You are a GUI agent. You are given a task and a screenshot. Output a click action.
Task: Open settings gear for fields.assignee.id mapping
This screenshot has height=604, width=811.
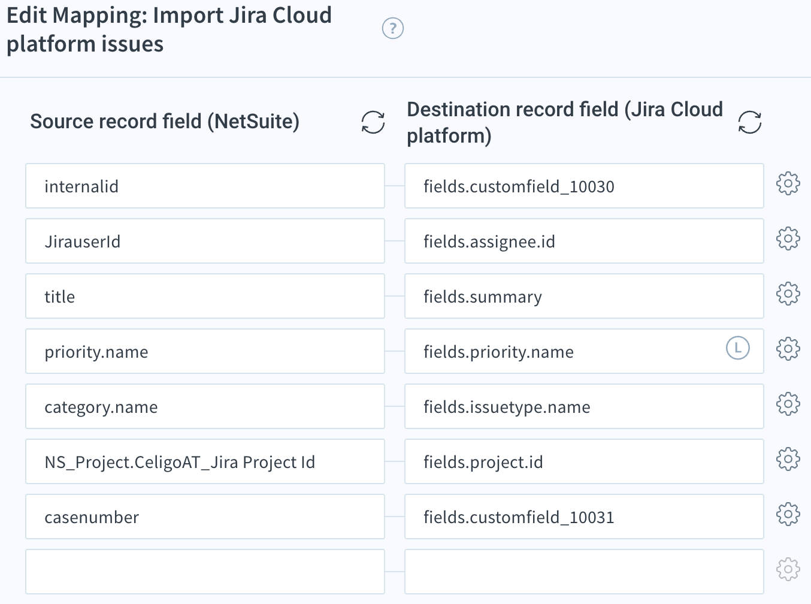tap(788, 238)
